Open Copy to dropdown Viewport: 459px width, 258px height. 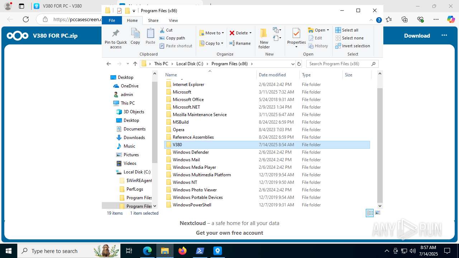tap(212, 43)
